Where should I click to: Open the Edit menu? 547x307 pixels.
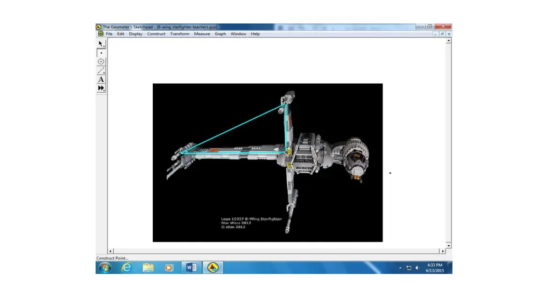(121, 34)
